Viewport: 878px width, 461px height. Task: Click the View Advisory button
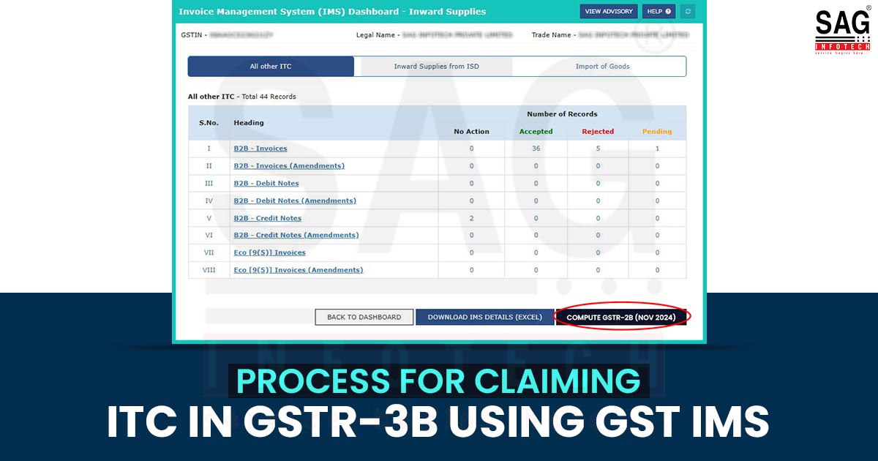(x=609, y=12)
